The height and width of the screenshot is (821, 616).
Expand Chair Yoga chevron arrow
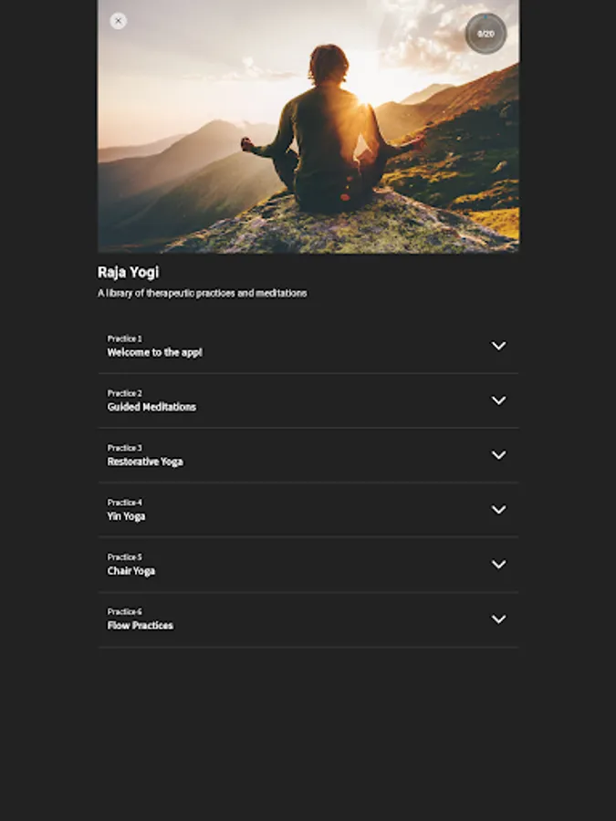pos(498,565)
